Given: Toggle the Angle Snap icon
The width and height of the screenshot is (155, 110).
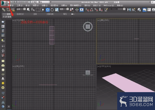Looking at the screenshot, I should [x=92, y=10].
